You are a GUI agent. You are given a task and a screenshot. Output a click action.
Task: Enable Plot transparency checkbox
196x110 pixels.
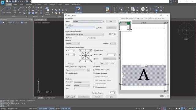click(94, 87)
